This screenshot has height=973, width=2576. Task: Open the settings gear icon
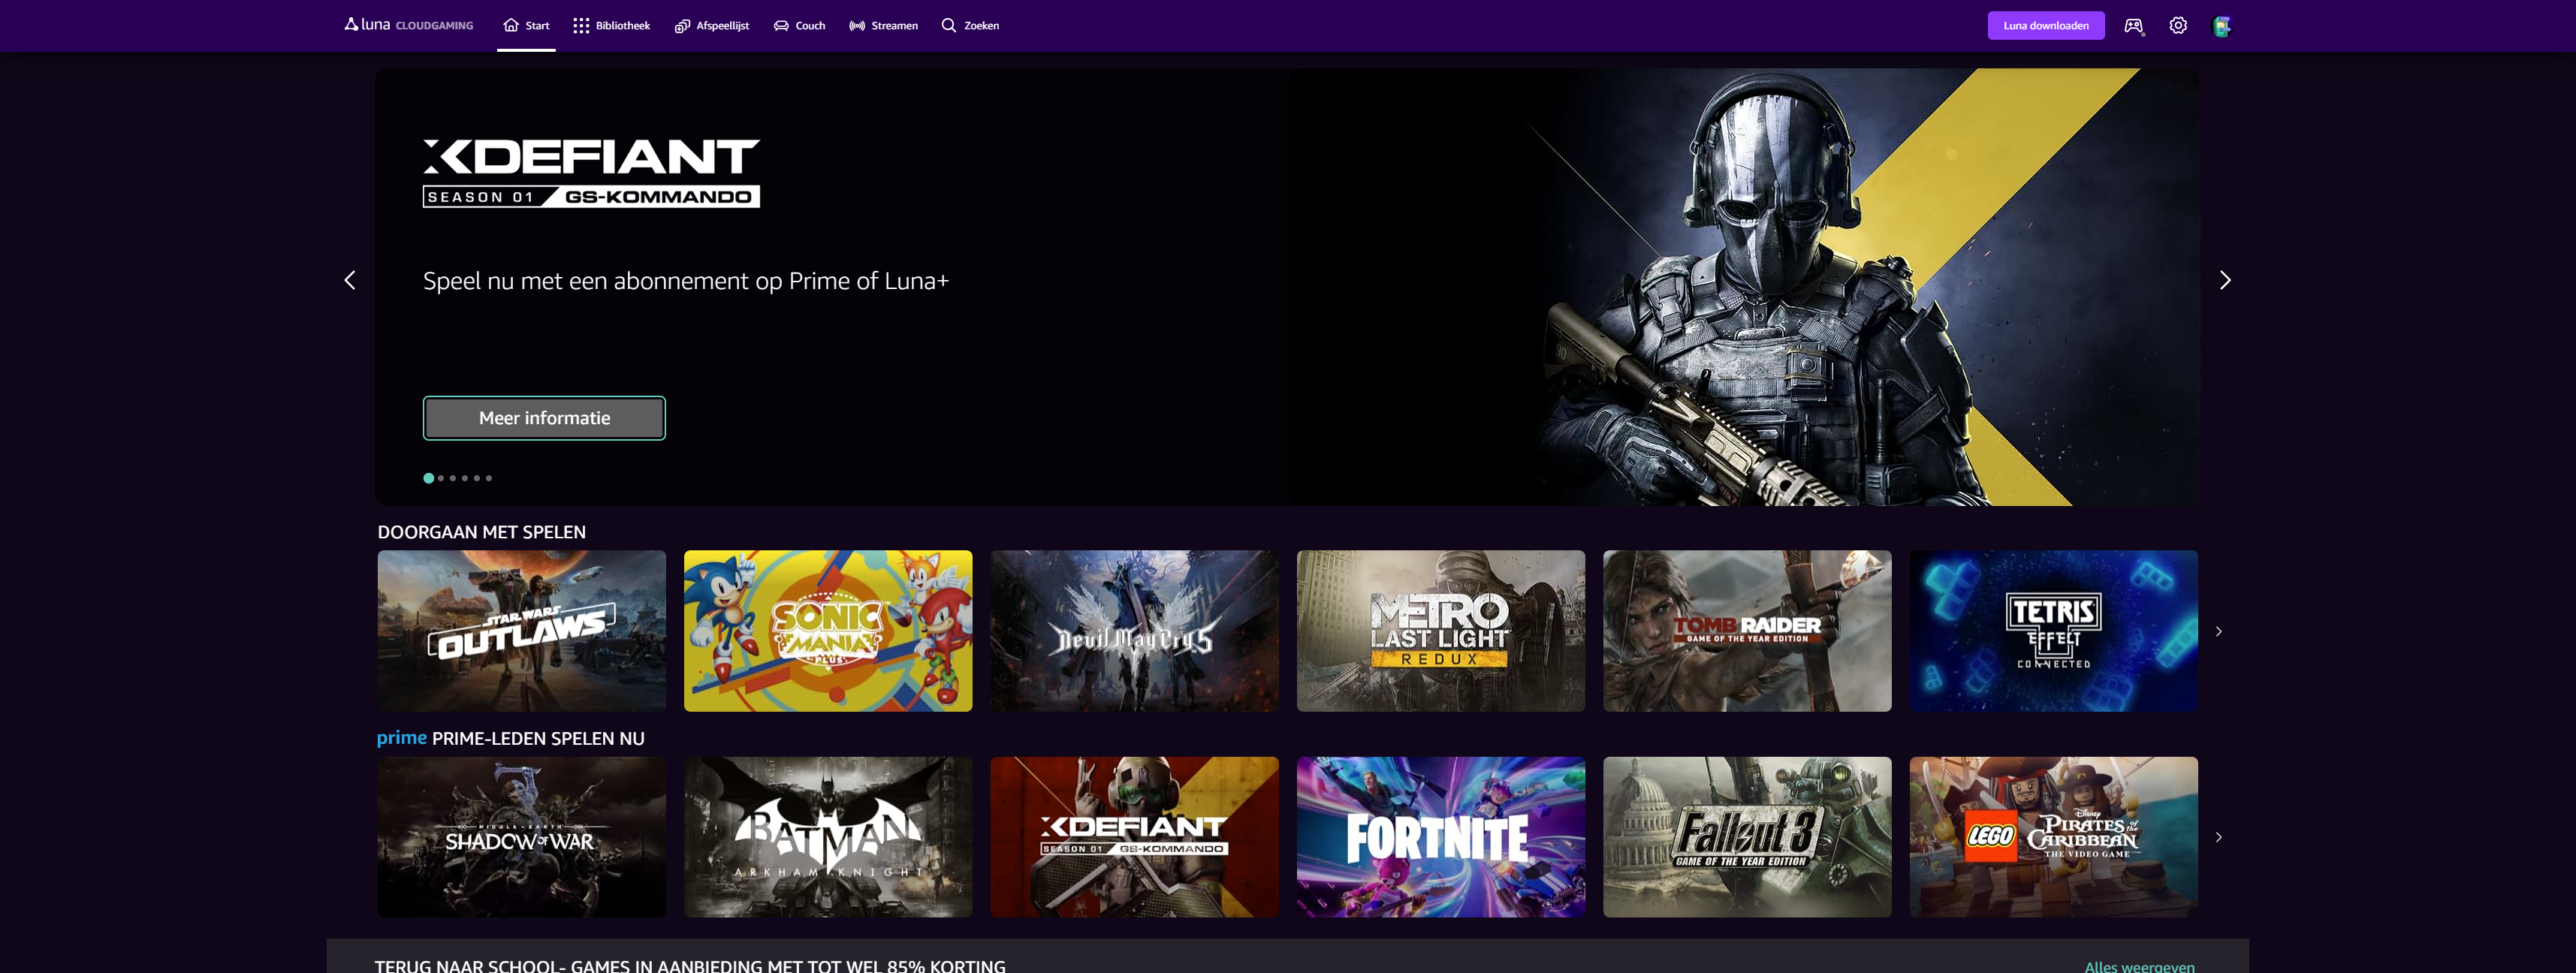(x=2178, y=26)
